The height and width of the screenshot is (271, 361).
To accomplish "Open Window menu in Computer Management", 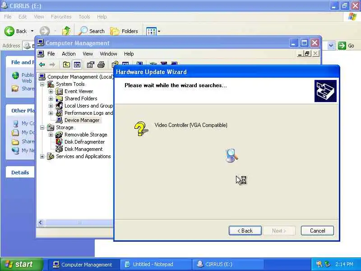I will 108,54.
